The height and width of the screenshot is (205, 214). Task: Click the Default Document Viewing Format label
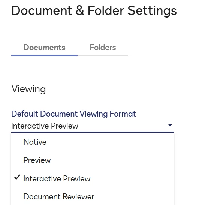tap(73, 114)
